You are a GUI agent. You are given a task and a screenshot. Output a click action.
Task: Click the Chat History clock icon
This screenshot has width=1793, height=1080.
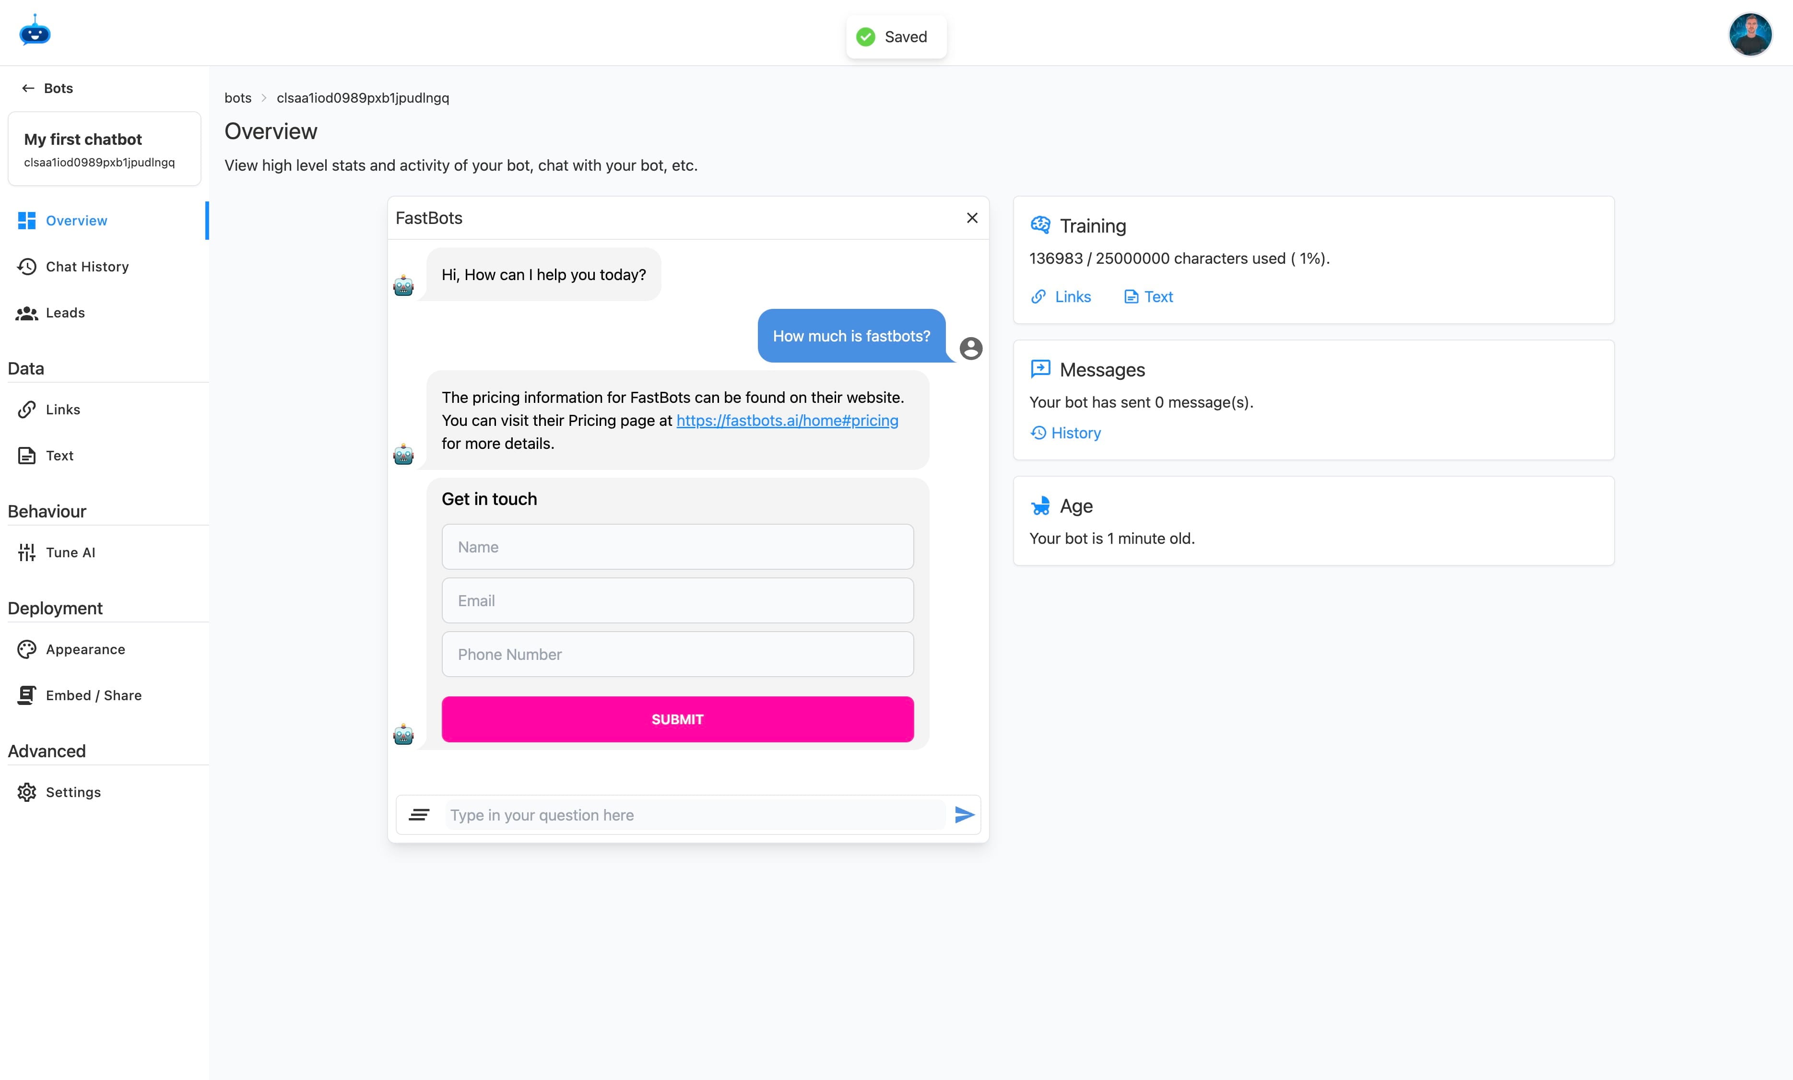27,266
